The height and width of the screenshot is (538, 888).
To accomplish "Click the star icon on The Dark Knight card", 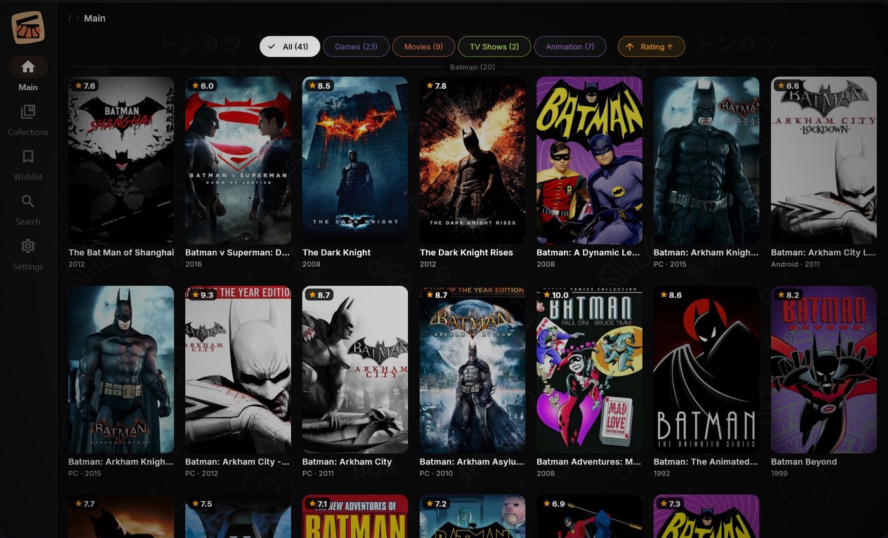I will 311,86.
